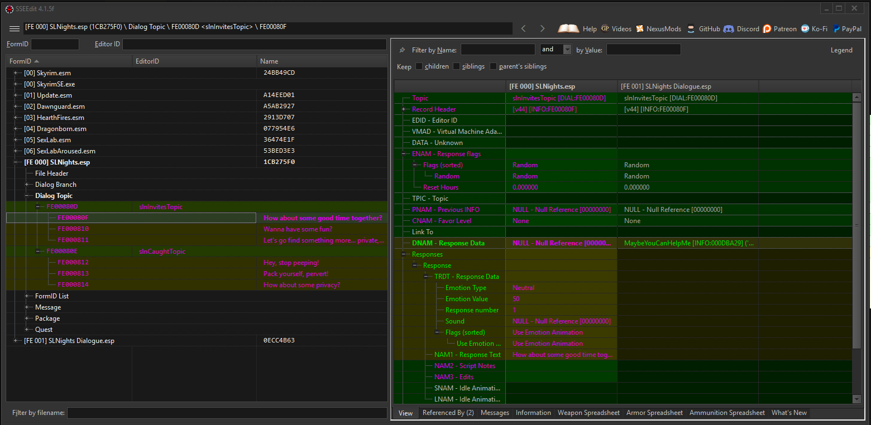Focus the FormID input field
The width and height of the screenshot is (871, 425).
[55, 44]
